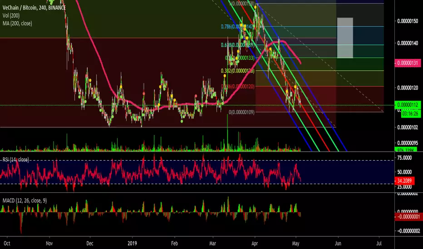Click the pink 0.00000131 MA price tag
This screenshot has height=249, width=423.
408,63
